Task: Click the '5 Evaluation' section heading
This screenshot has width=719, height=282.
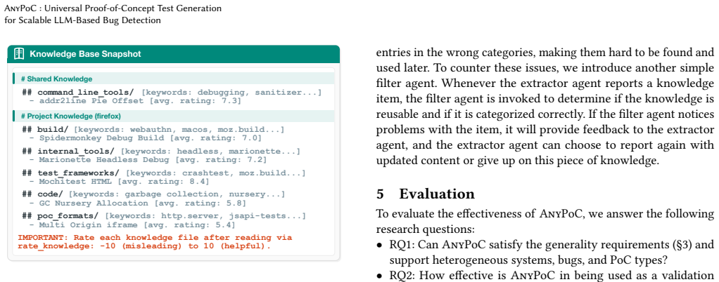Action: 425,194
